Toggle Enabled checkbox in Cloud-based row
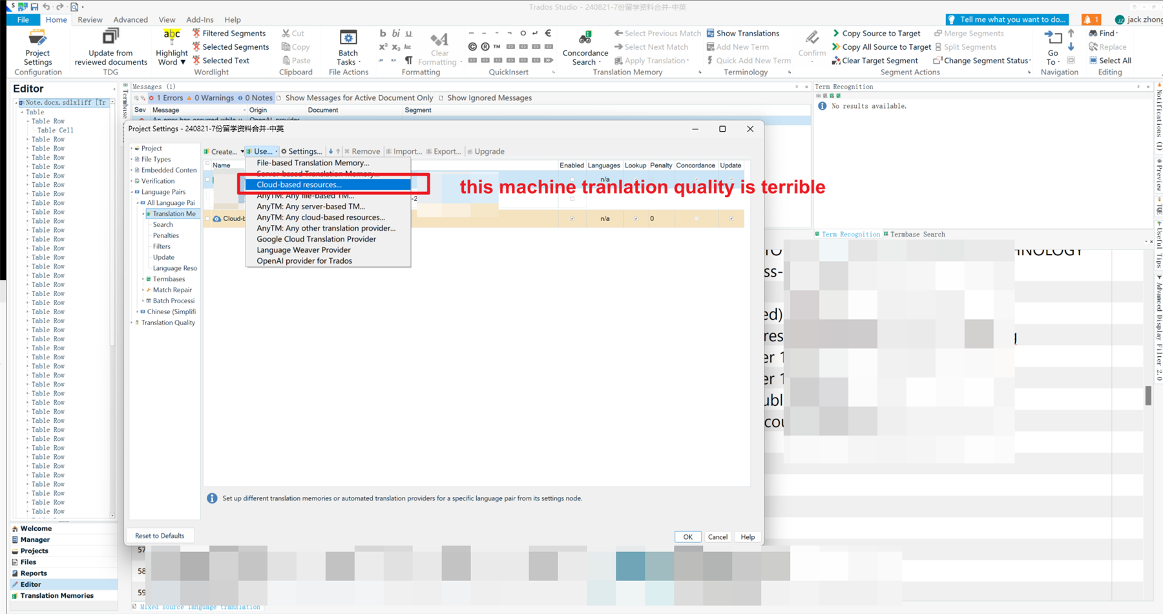1163x614 pixels. (572, 218)
